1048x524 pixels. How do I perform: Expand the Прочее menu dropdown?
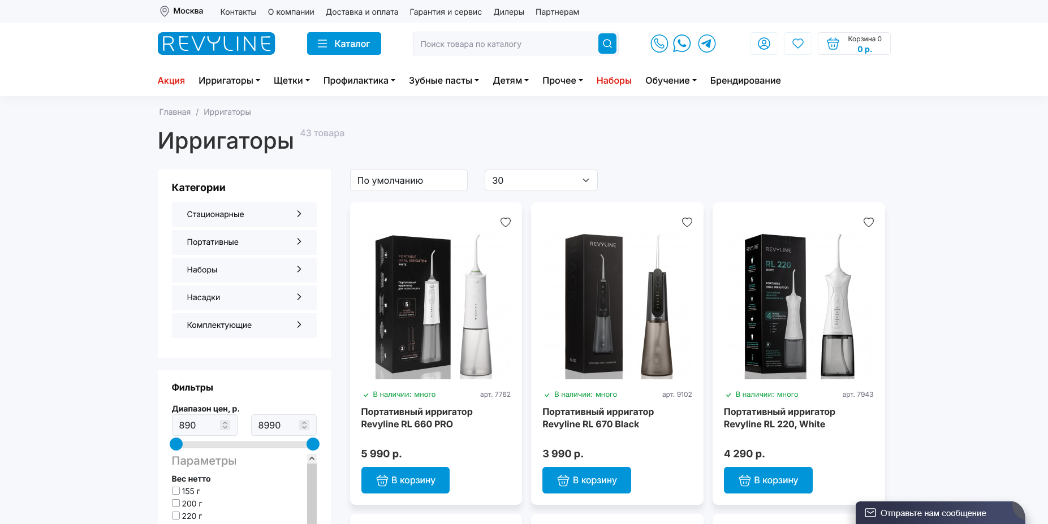coord(563,81)
